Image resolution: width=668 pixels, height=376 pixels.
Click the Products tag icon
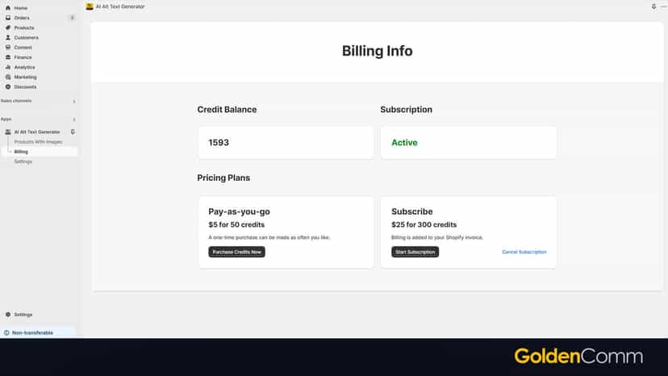coord(8,27)
